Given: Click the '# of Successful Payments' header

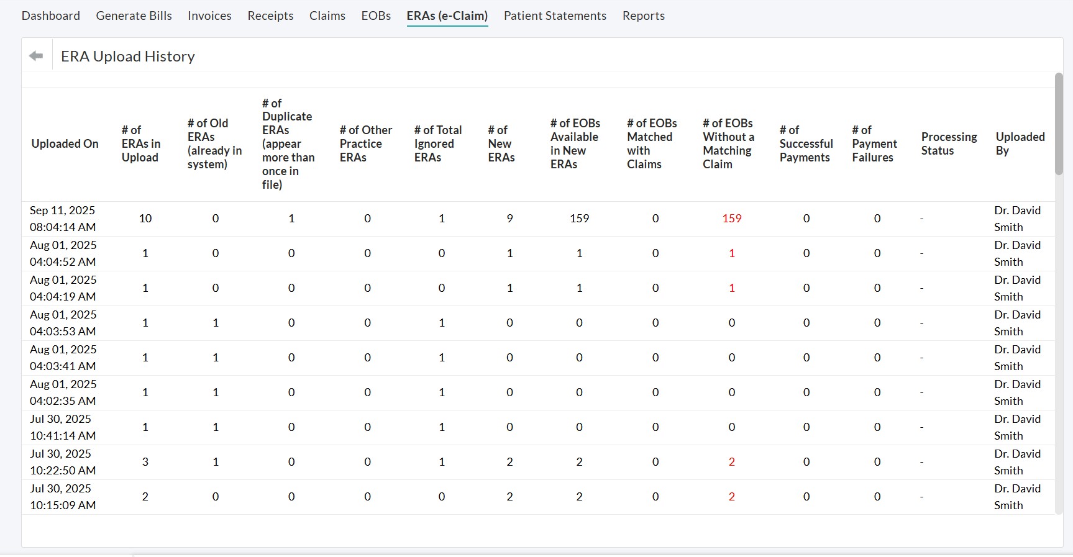Looking at the screenshot, I should pyautogui.click(x=806, y=144).
